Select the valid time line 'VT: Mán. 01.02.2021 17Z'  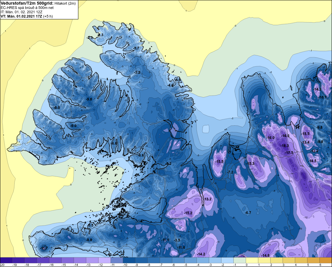(21, 16)
